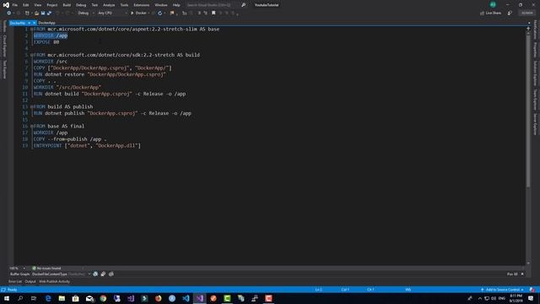Open the Solution Explorer side tab

pyautogui.click(x=535, y=73)
